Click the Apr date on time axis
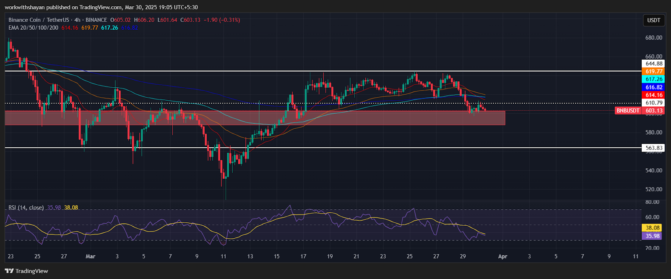This screenshot has height=279, width=671. coord(502,256)
